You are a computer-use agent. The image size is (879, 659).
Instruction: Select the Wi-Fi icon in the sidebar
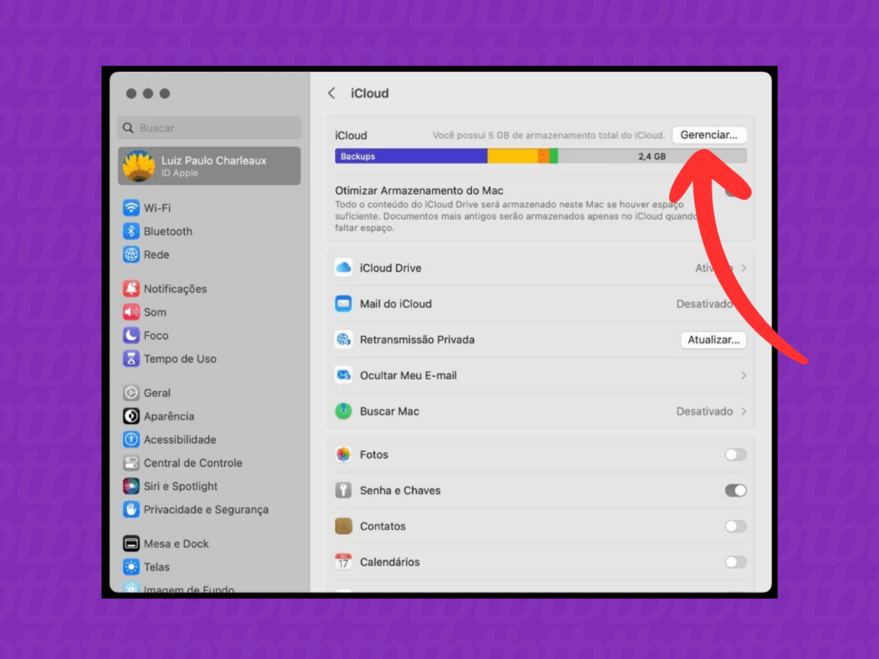(x=130, y=207)
